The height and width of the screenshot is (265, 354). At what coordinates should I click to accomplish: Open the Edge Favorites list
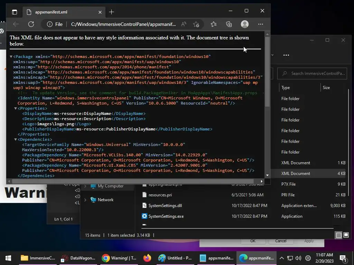point(214,24)
